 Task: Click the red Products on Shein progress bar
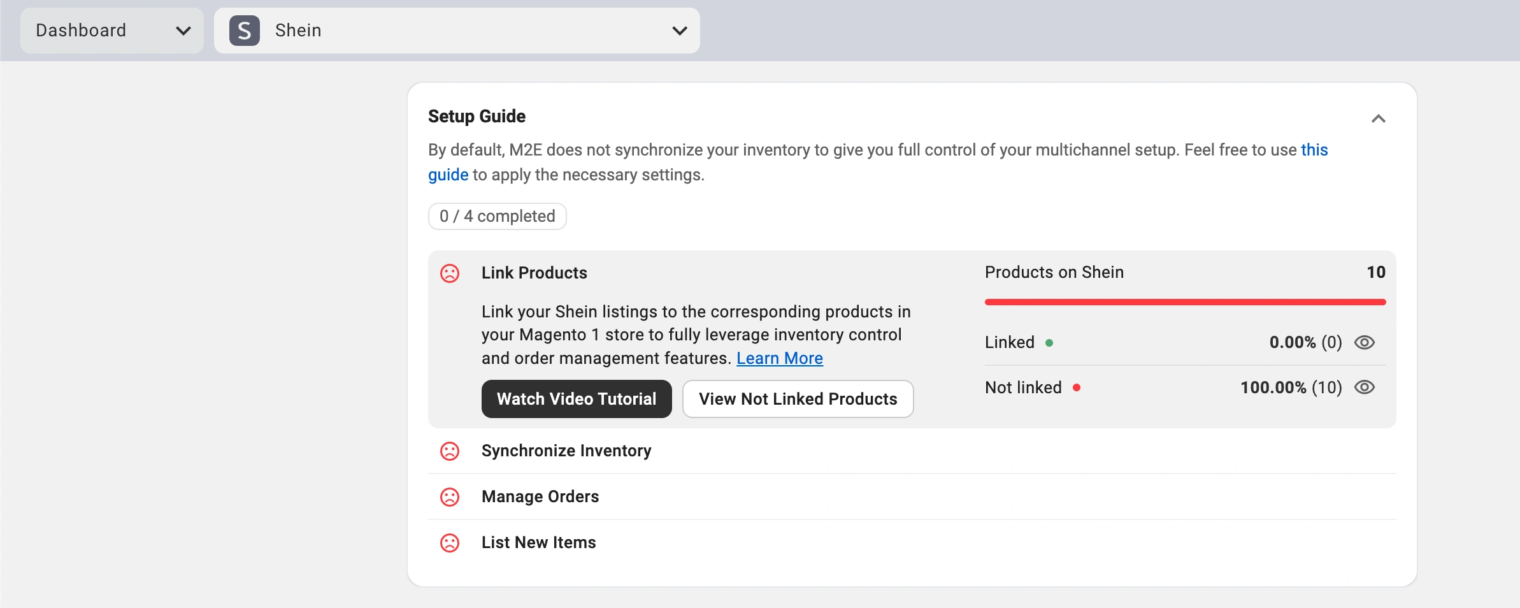pos(1185,302)
